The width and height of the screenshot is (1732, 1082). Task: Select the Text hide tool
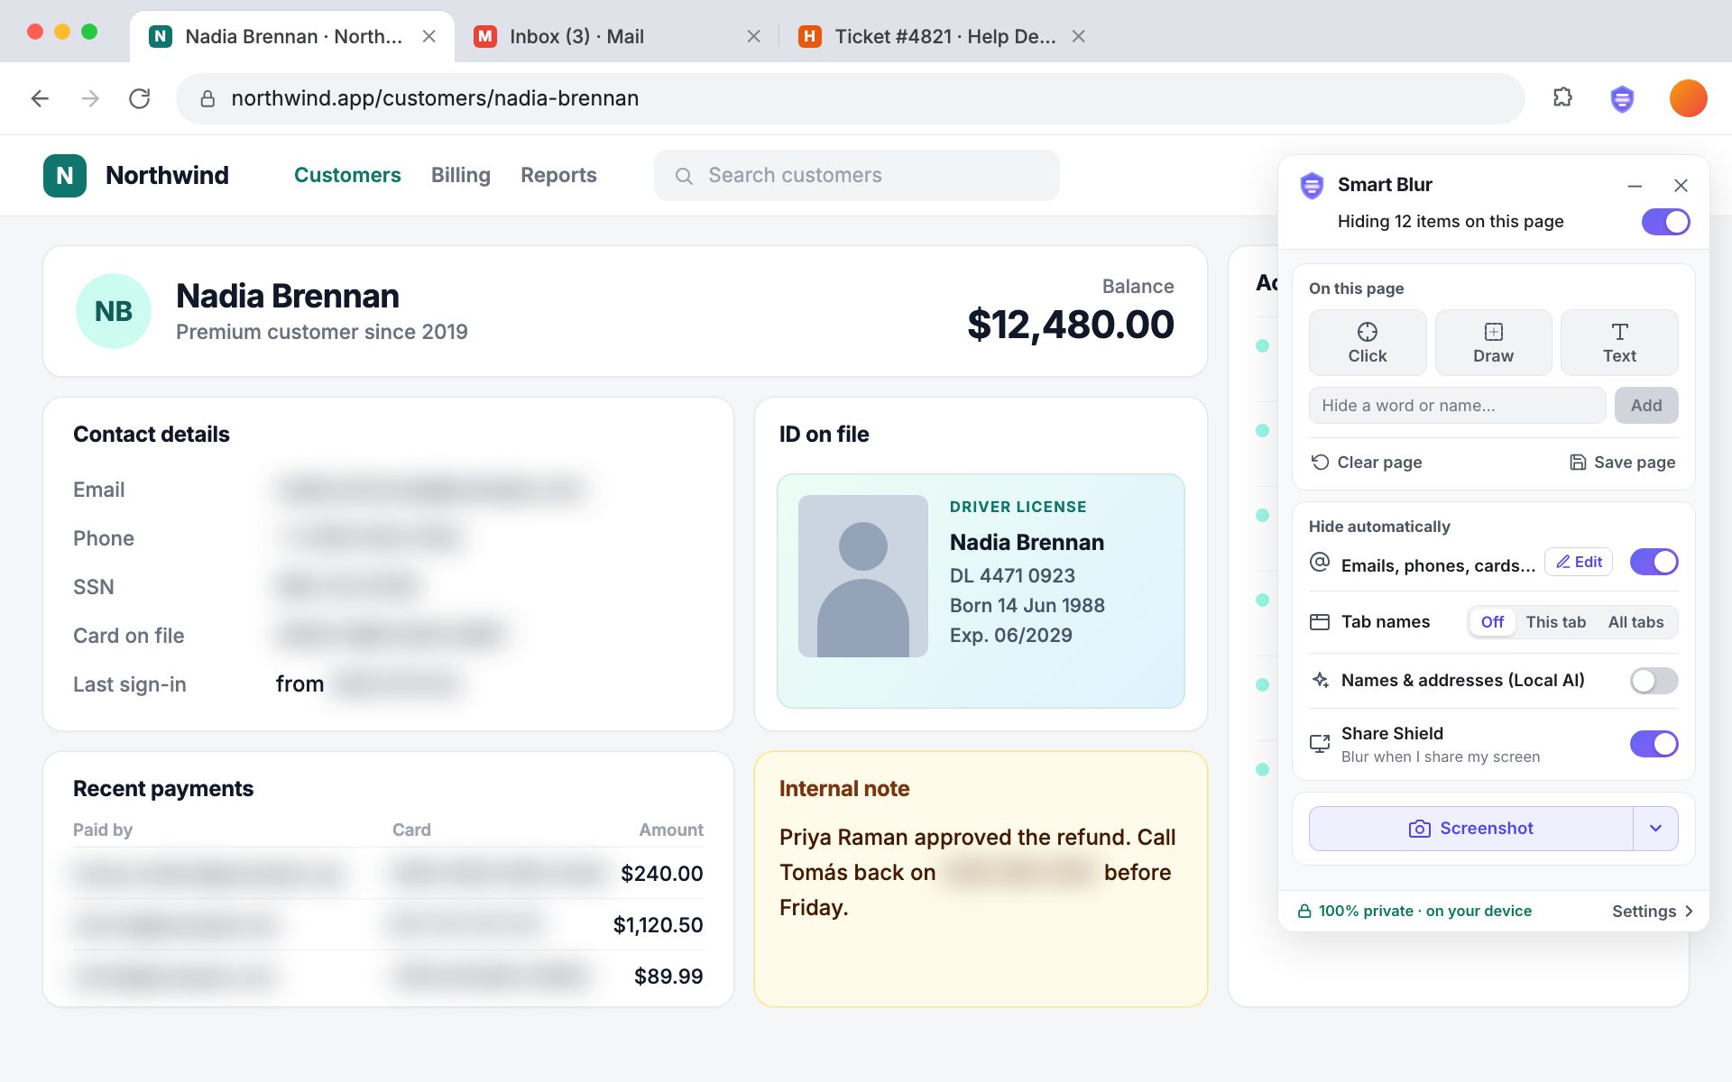pyautogui.click(x=1619, y=343)
